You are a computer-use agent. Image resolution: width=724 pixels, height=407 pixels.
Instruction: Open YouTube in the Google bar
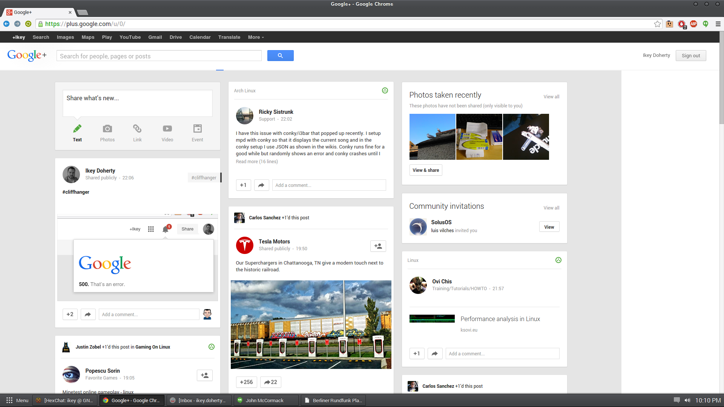tap(130, 37)
